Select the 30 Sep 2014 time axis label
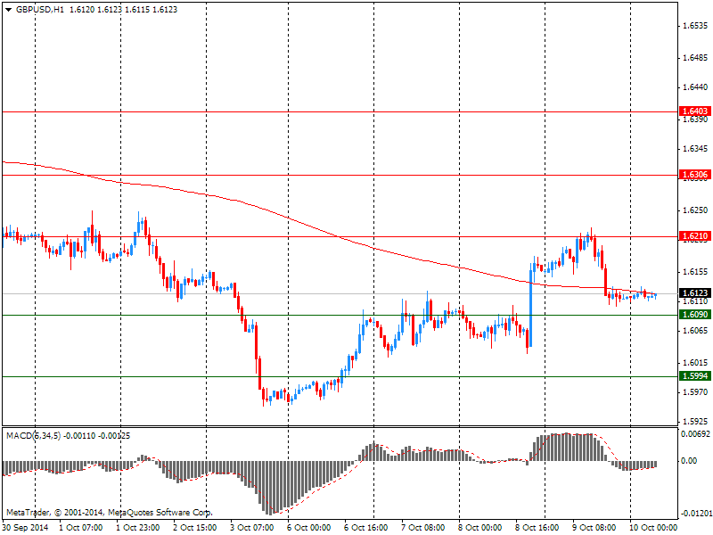The height and width of the screenshot is (535, 713). 26,528
